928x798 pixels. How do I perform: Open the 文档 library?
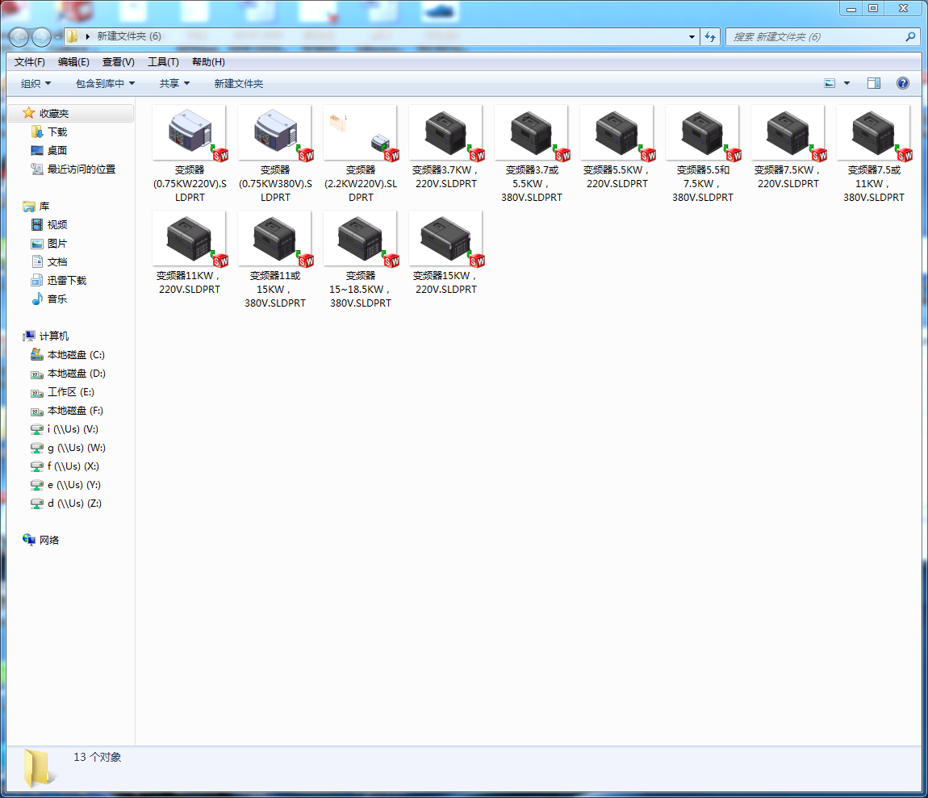tap(57, 261)
